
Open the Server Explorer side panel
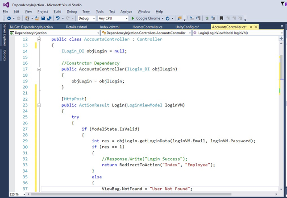[4, 35]
